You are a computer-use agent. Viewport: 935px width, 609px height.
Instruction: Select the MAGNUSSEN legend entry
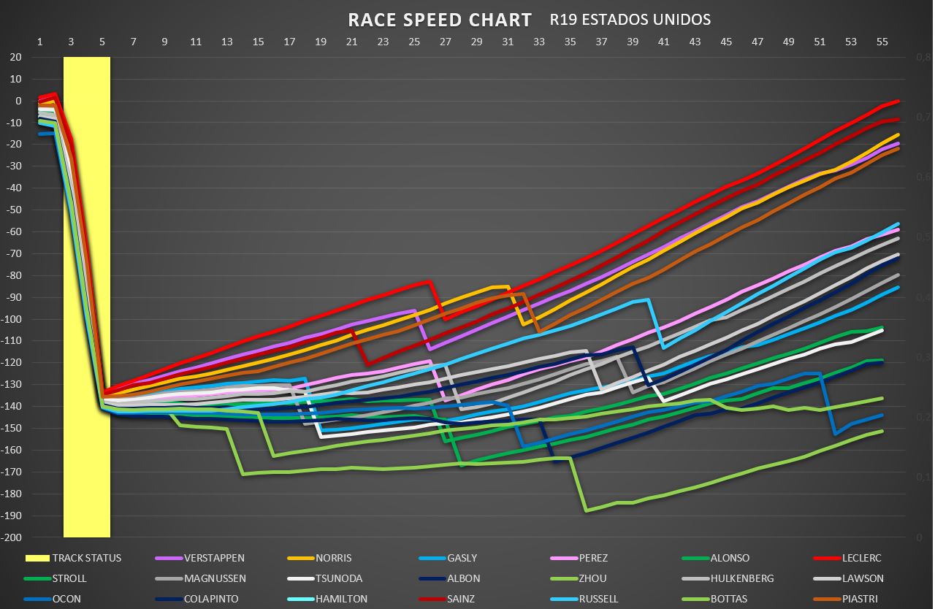201,578
